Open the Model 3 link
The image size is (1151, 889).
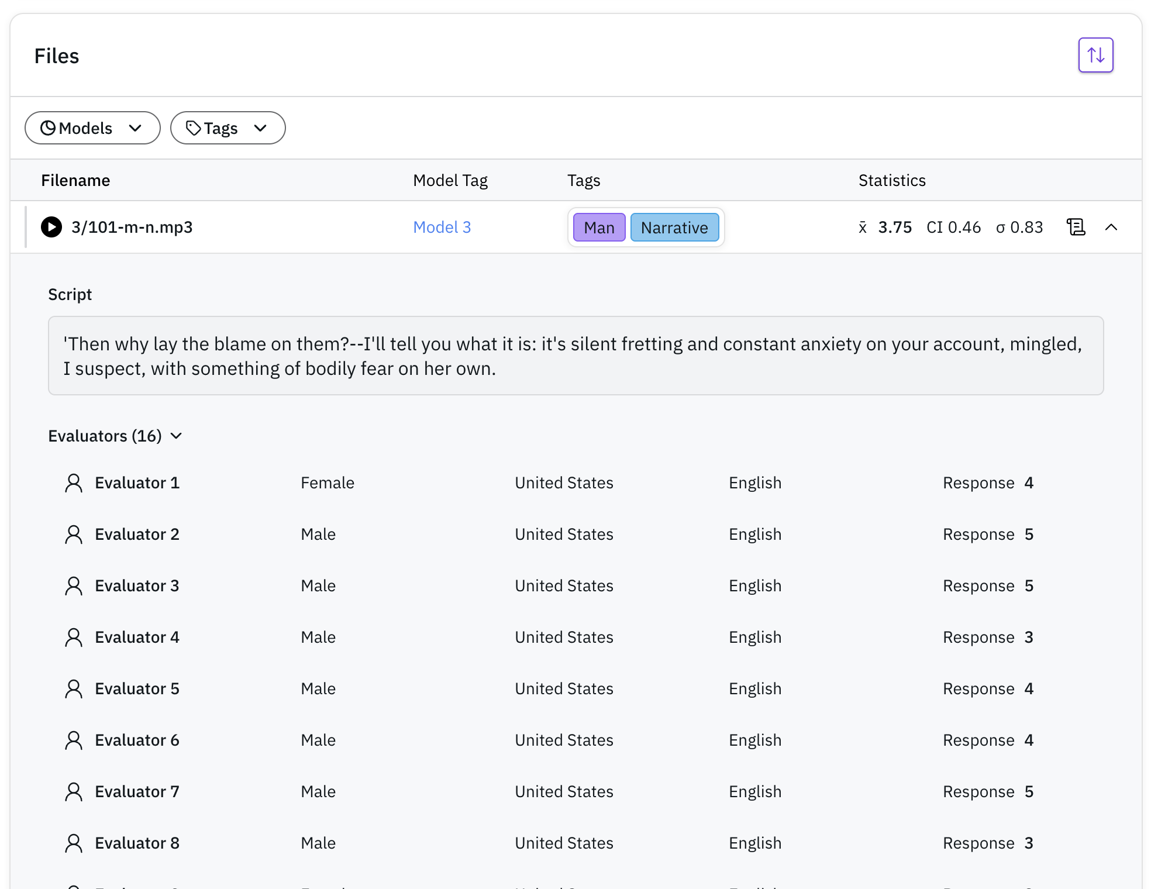(x=442, y=227)
